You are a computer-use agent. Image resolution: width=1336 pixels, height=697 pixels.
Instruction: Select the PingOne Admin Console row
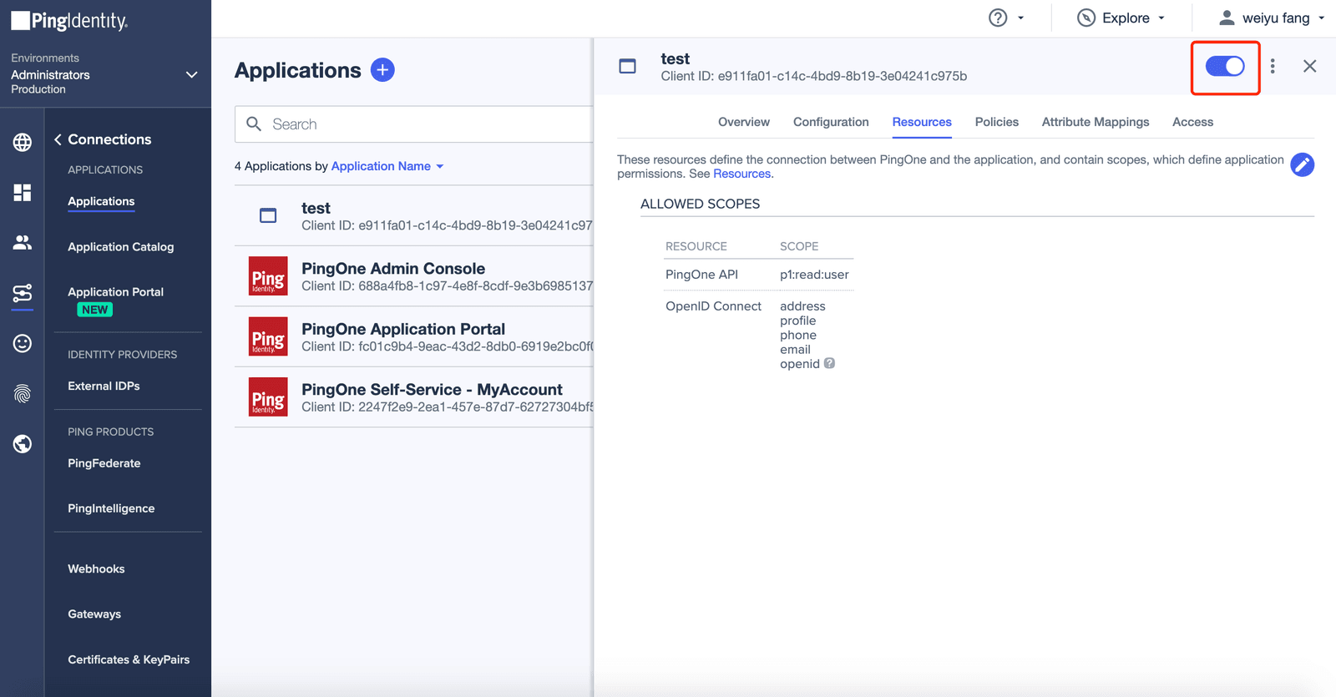pos(413,275)
